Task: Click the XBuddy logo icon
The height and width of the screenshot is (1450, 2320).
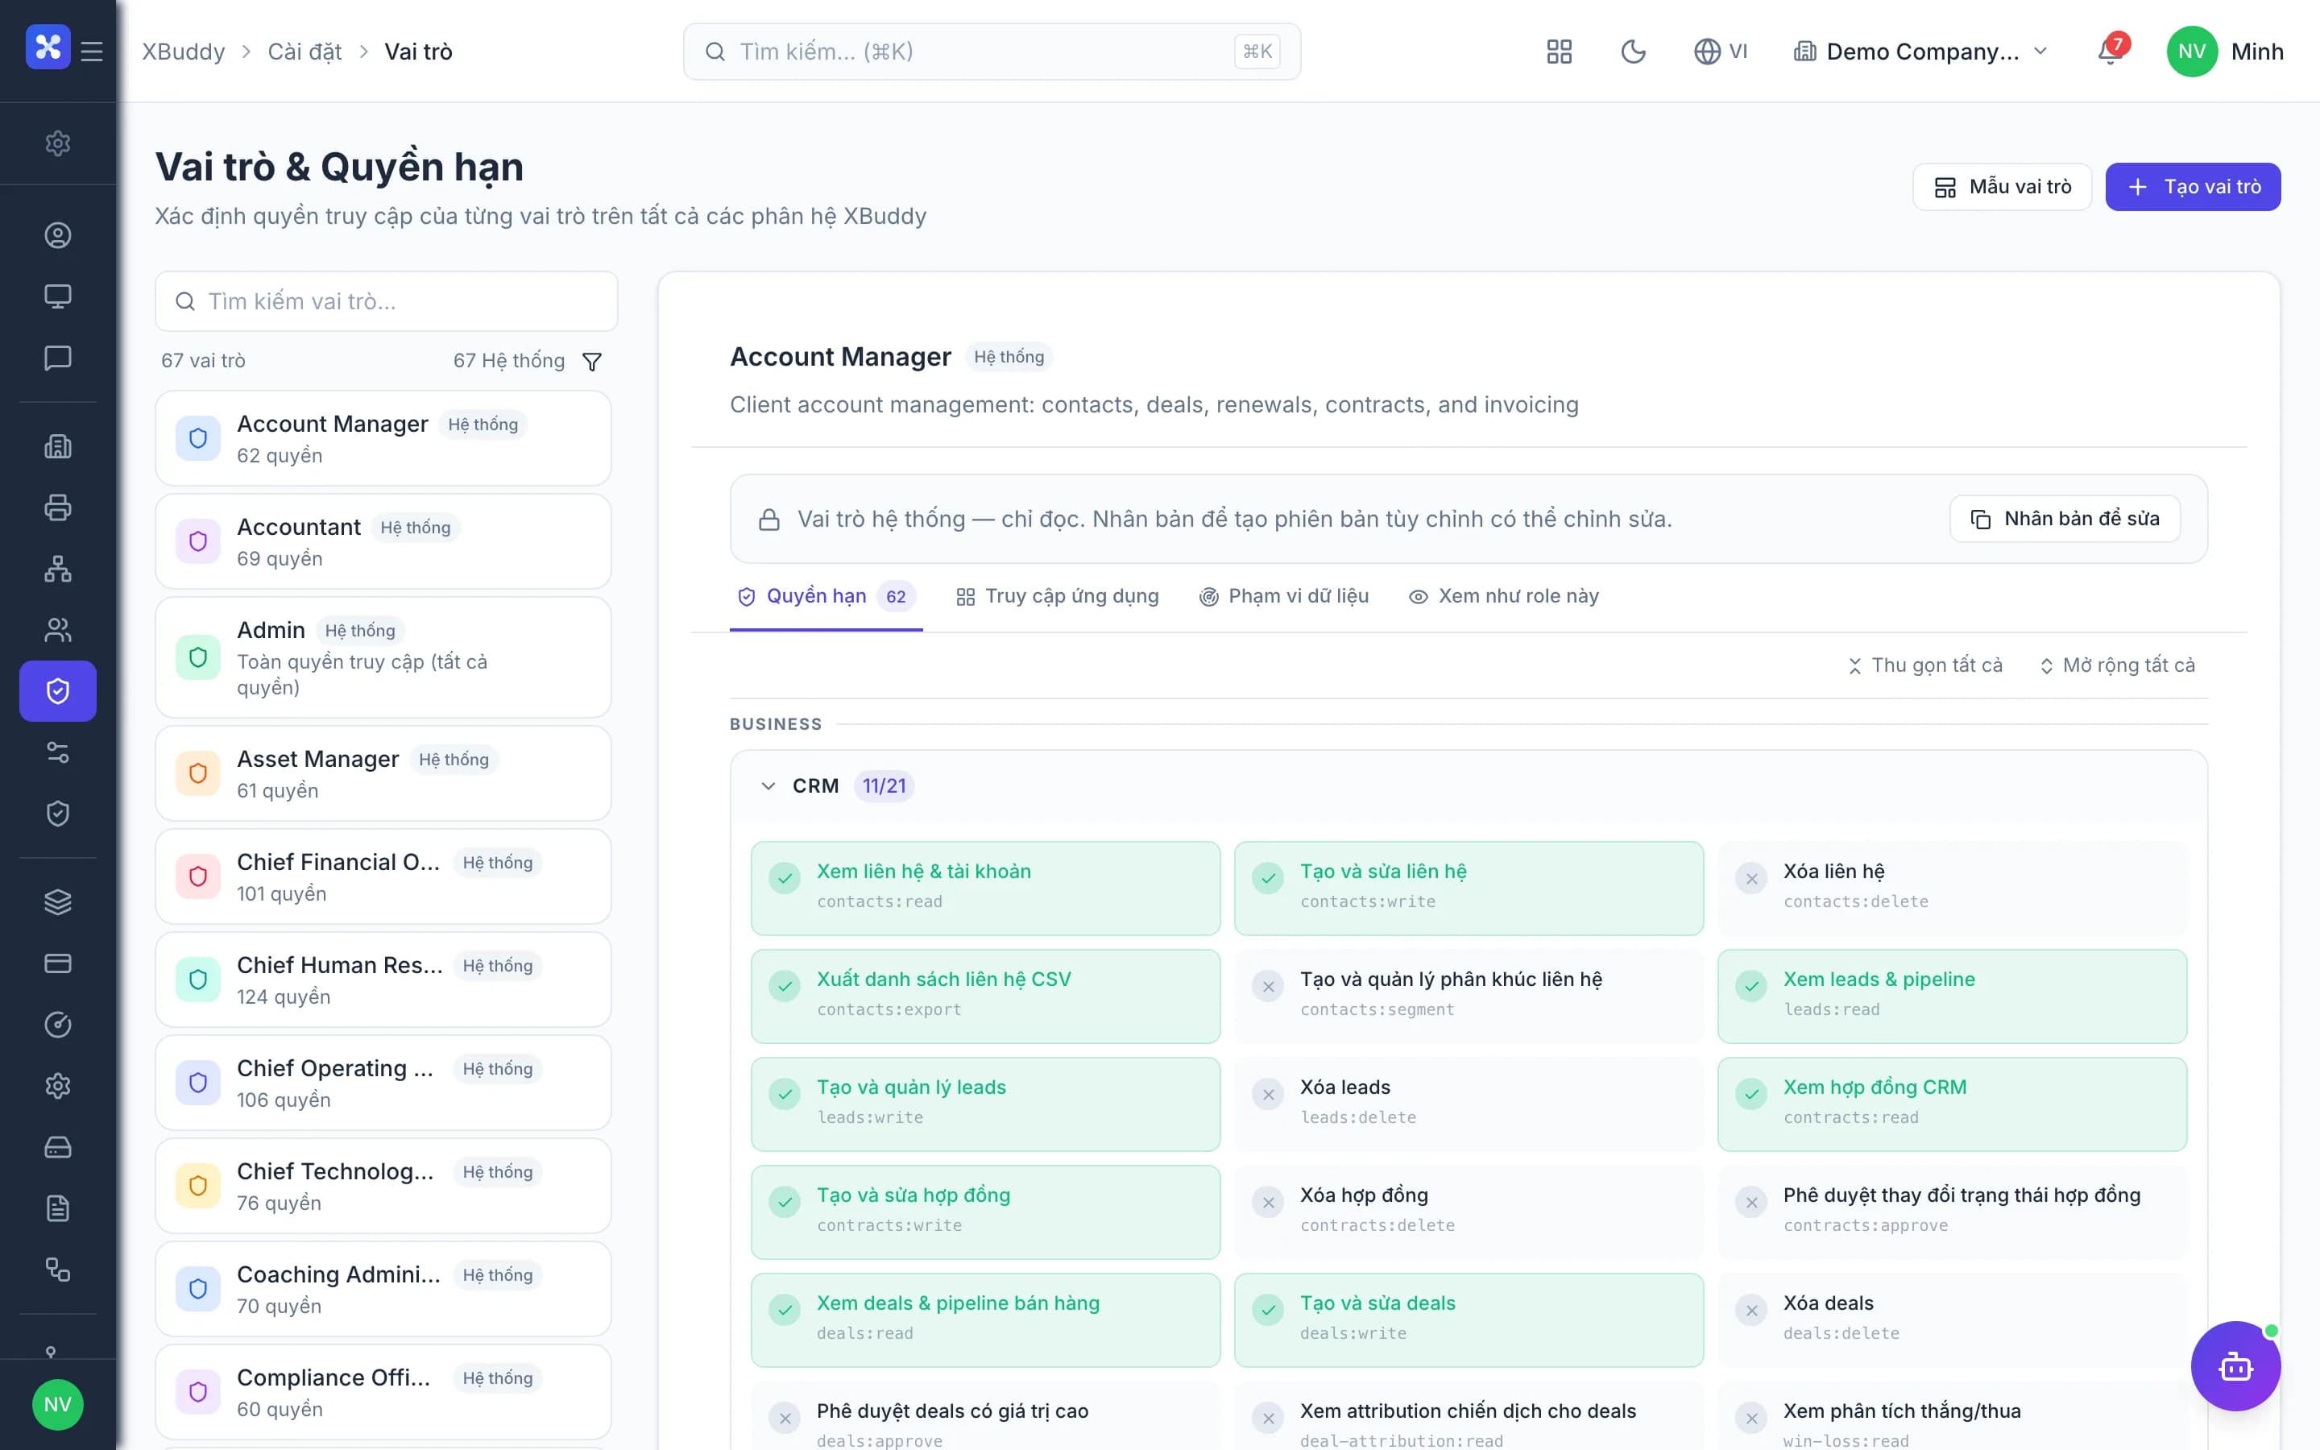Action: [48, 47]
